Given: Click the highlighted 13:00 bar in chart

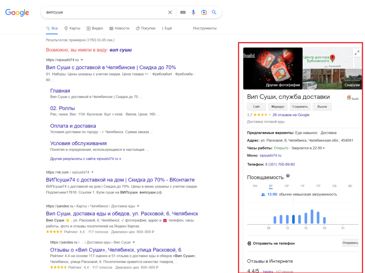Looking at the screenshot, I should pyautogui.click(x=293, y=219).
